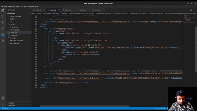The height and width of the screenshot is (111, 197).
Task: Close the chat.ejs editor tab
Action: tap(59, 10)
